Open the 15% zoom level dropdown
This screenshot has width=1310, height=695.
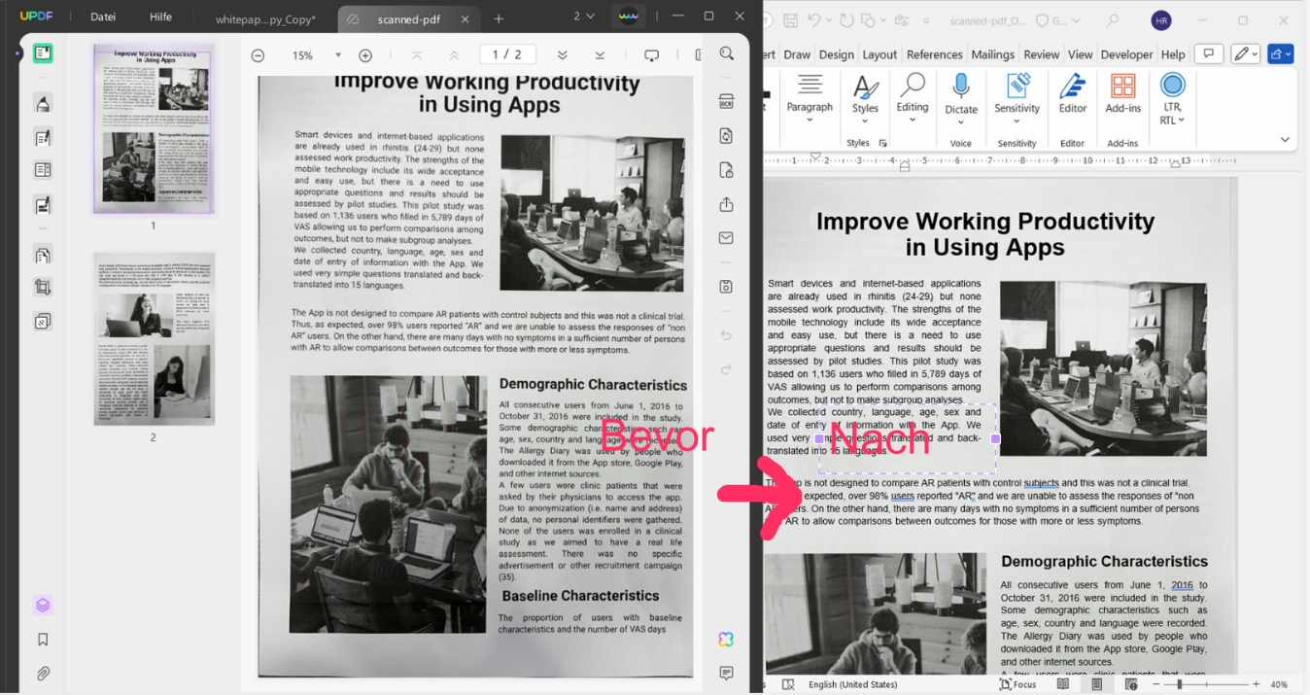pos(337,55)
